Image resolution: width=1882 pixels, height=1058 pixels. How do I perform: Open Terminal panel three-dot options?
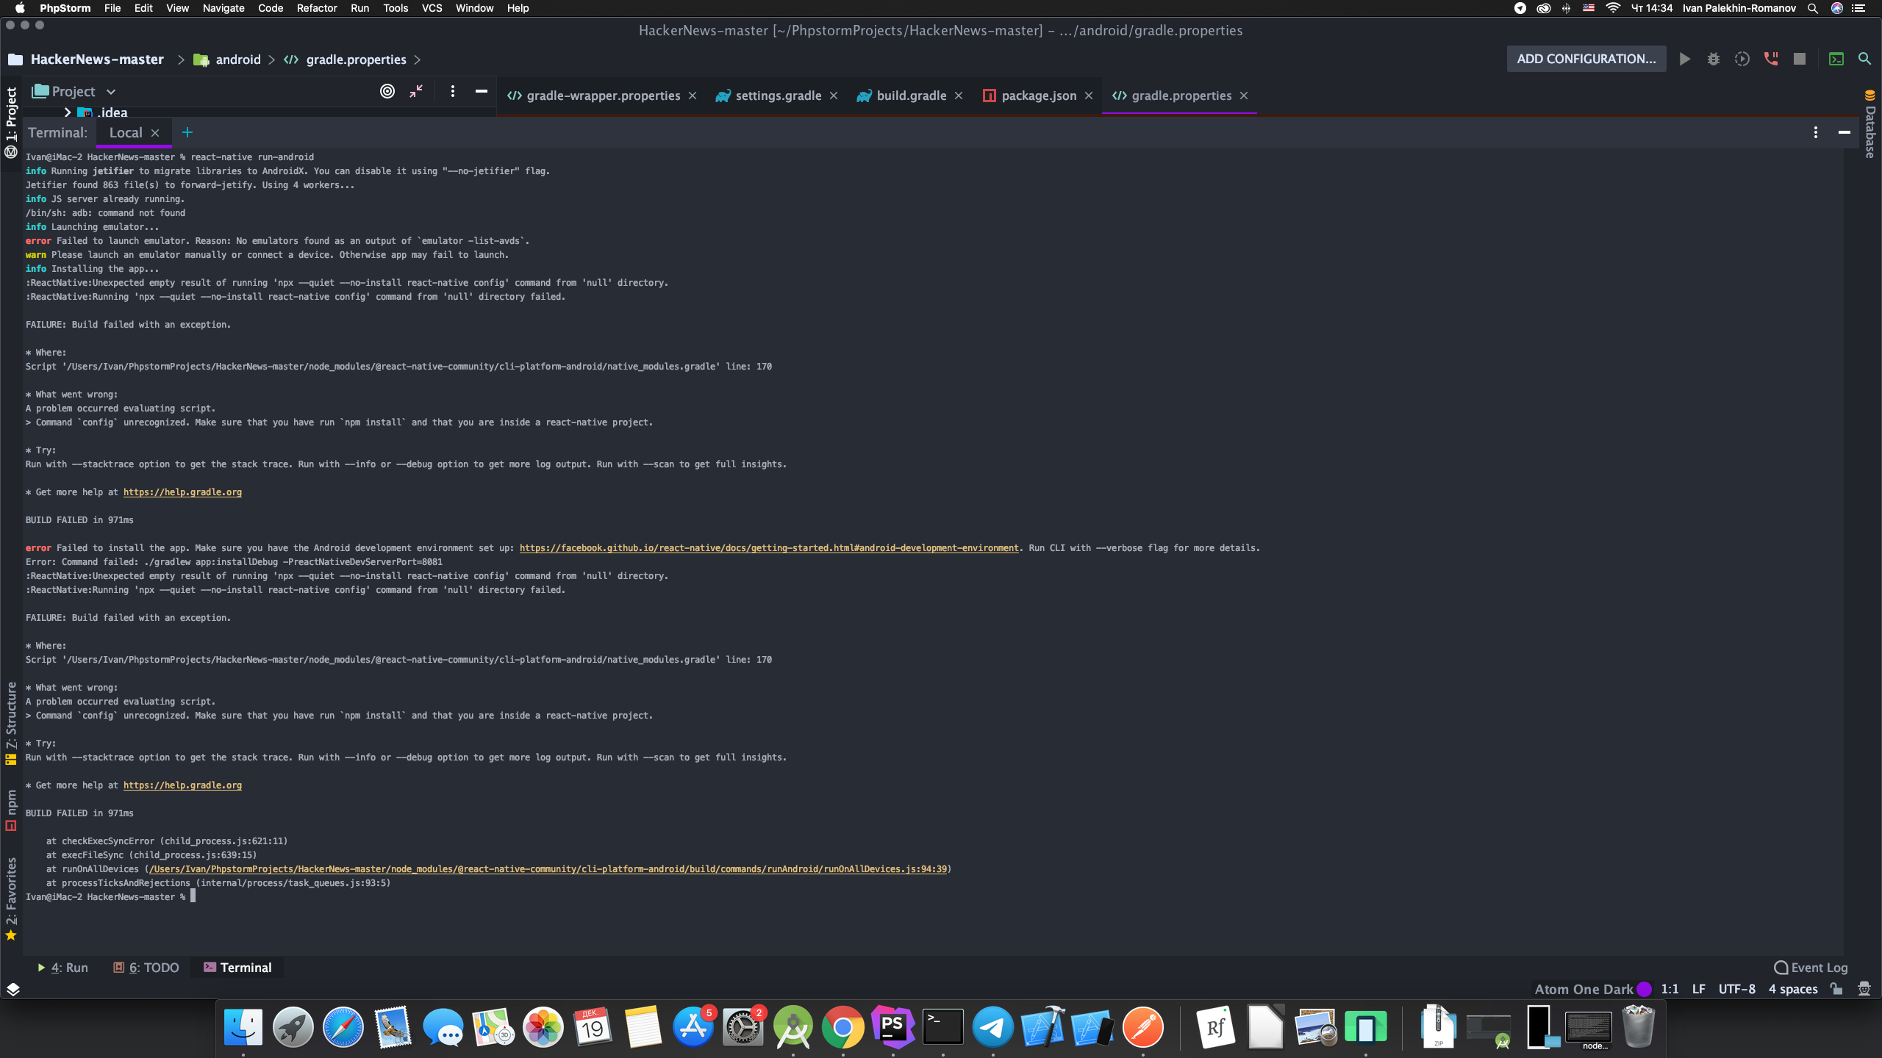(x=1816, y=132)
